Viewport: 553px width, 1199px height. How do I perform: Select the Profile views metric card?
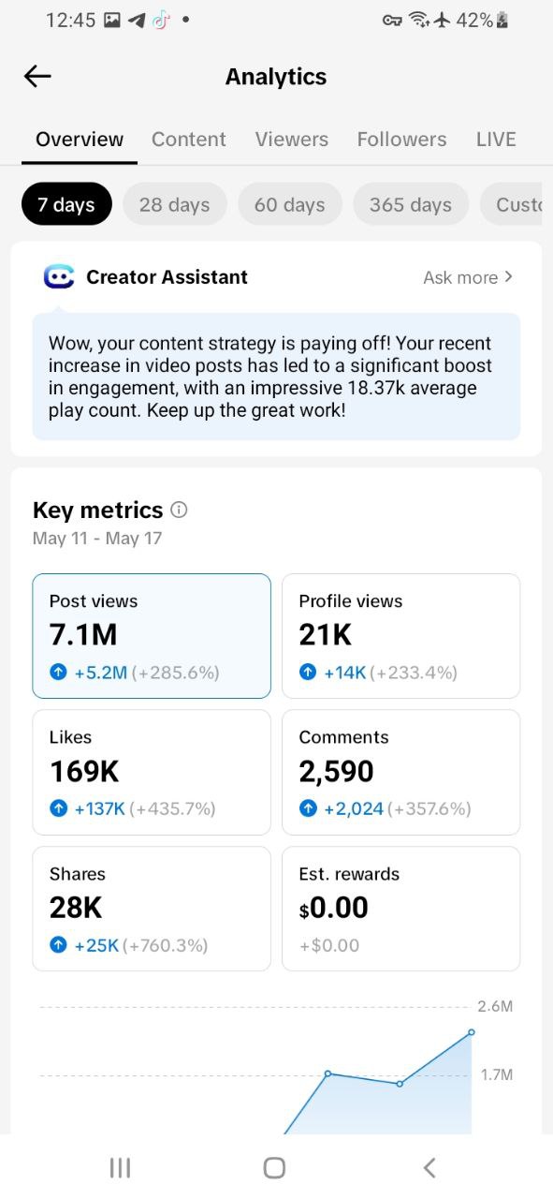(400, 636)
